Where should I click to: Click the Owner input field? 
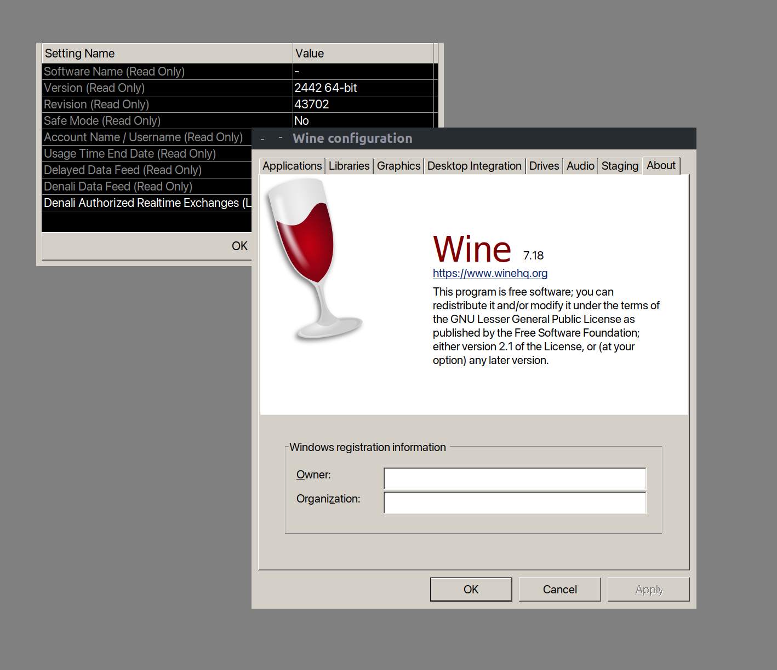515,478
